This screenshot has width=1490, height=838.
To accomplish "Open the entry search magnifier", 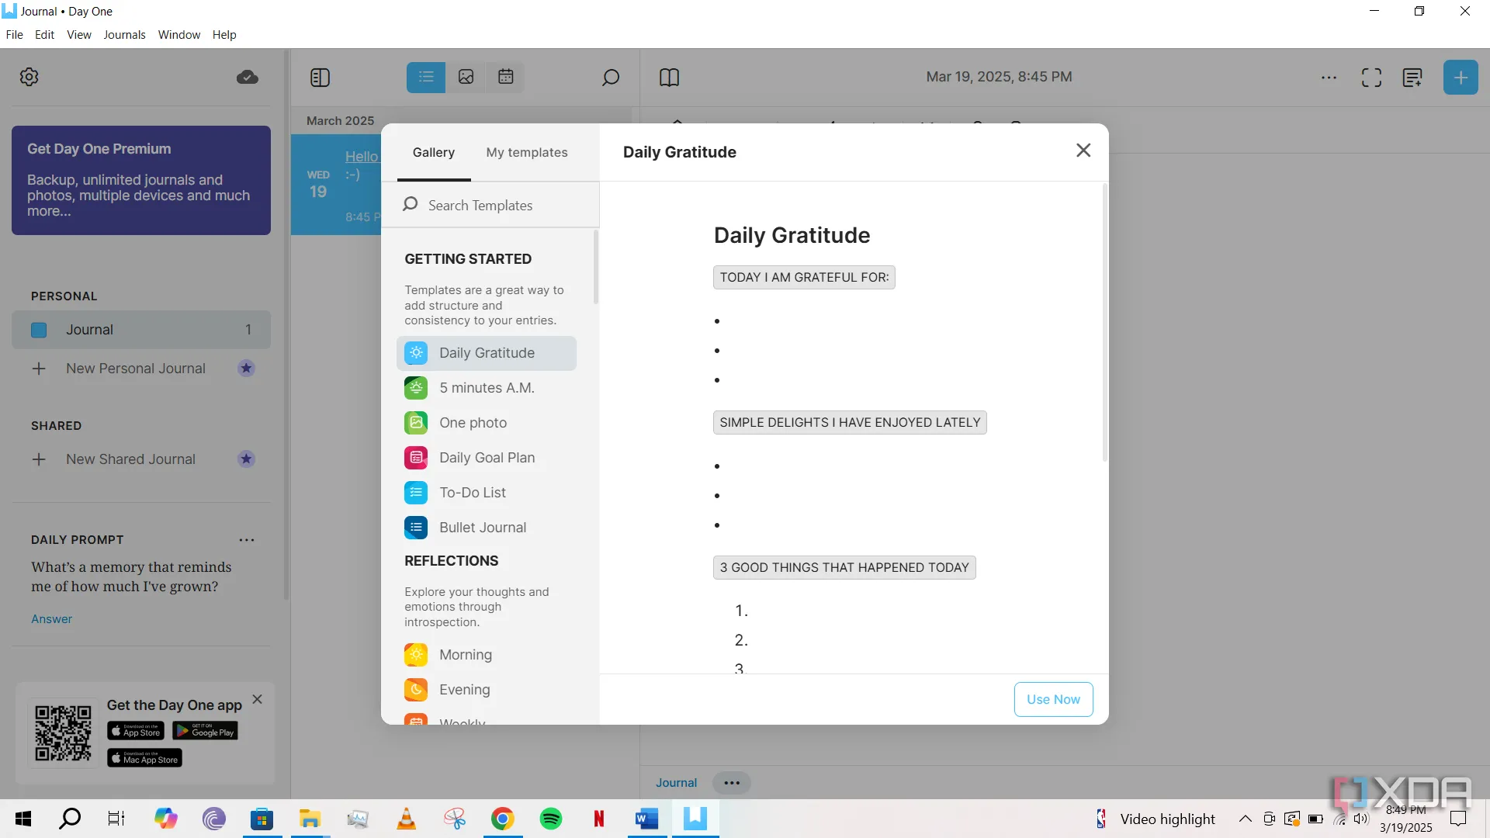I will [x=611, y=78].
